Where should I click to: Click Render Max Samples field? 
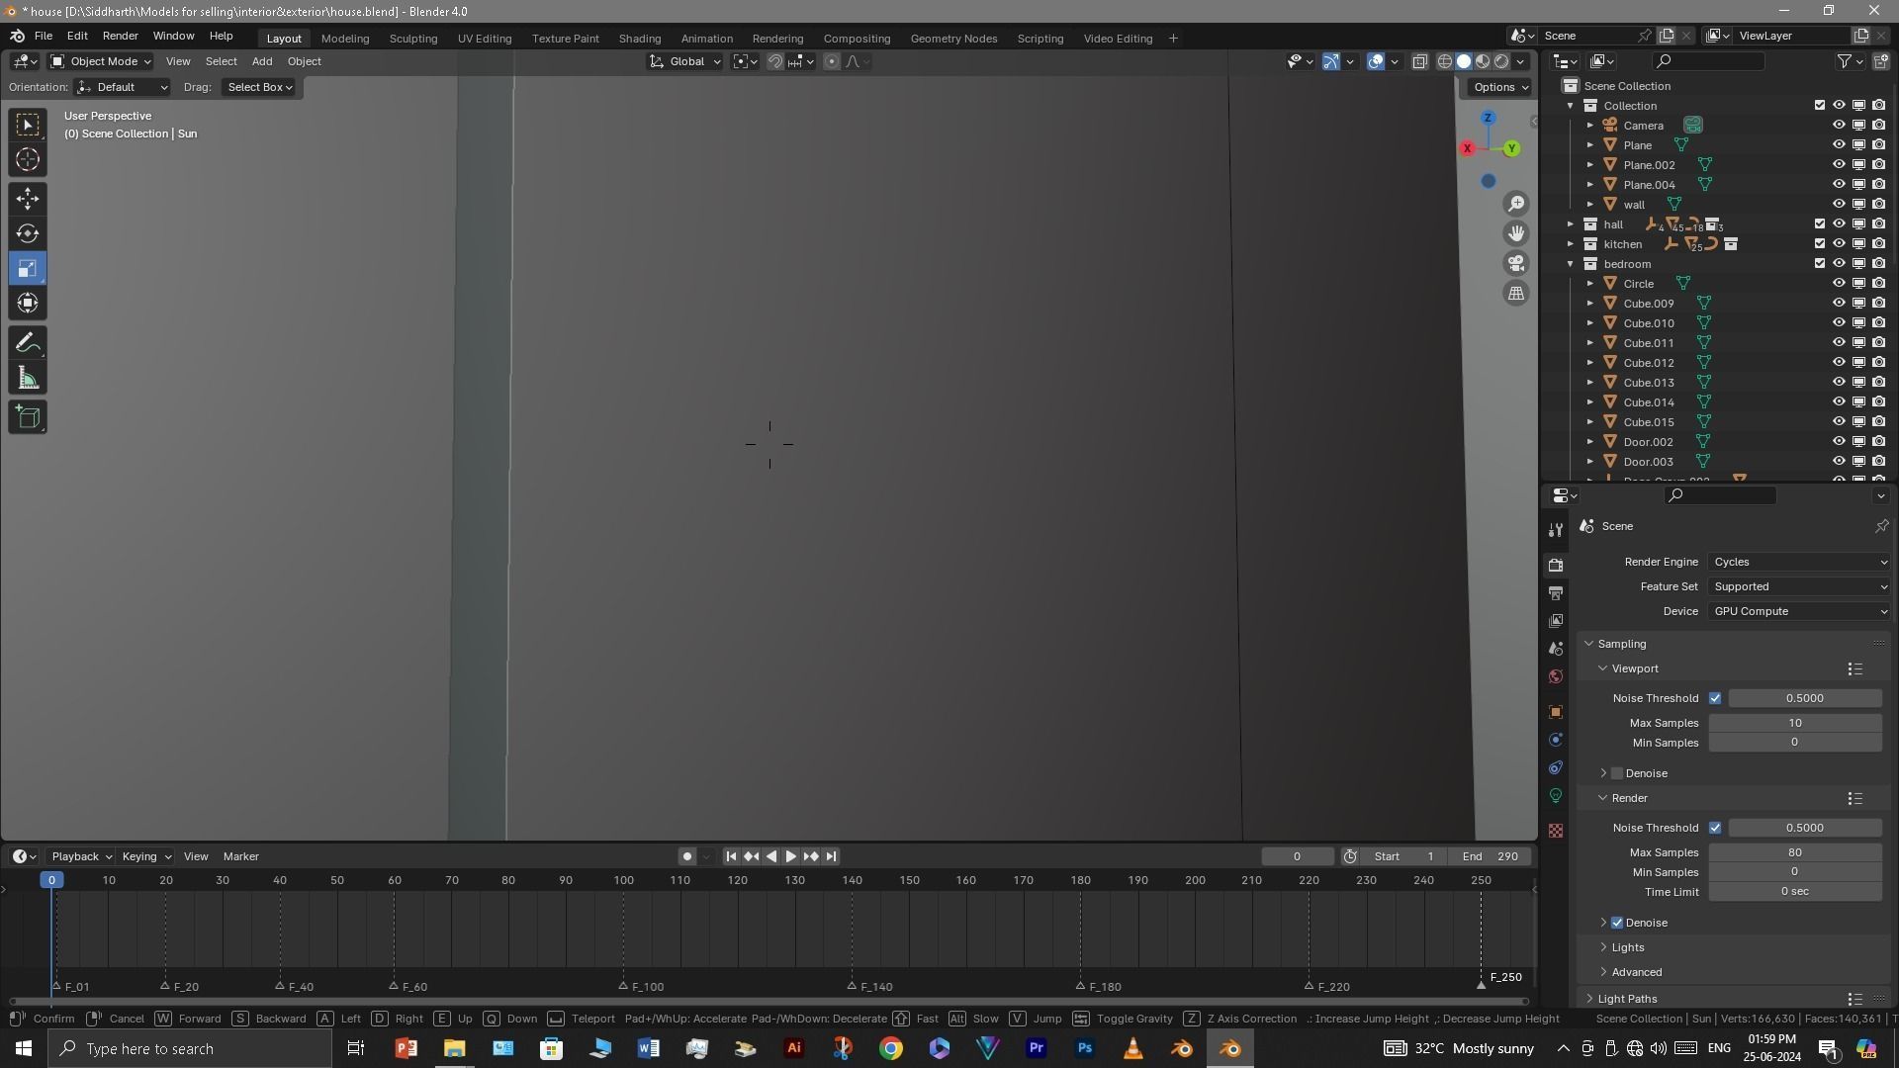pyautogui.click(x=1794, y=852)
